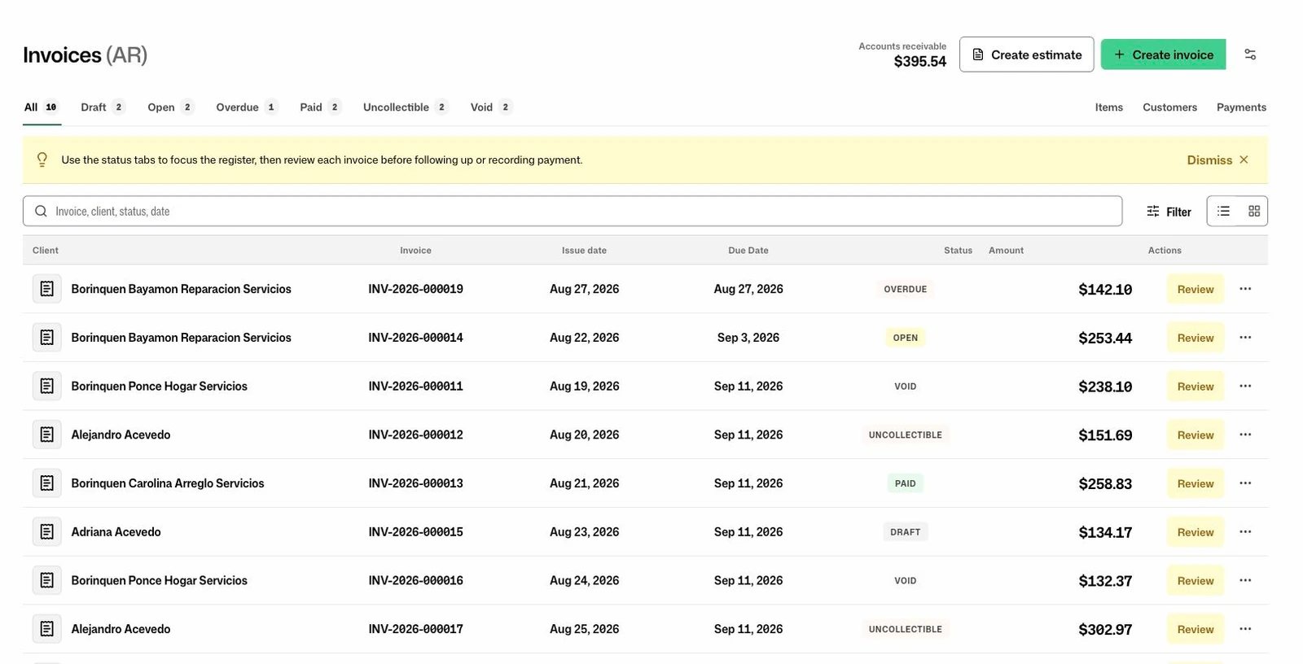This screenshot has height=664, width=1303.
Task: Review invoice INV-2026-000013
Action: click(x=1195, y=483)
